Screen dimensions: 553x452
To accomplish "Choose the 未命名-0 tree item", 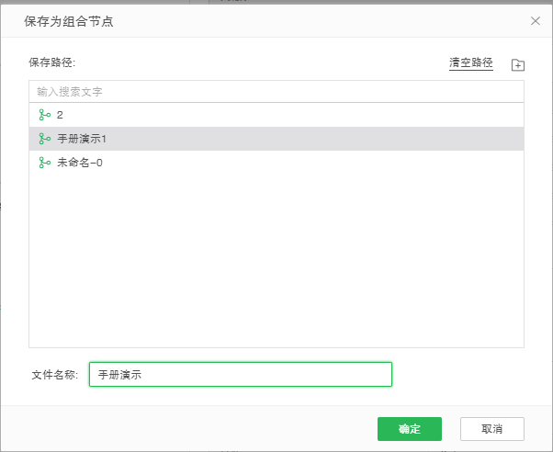I will click(80, 163).
